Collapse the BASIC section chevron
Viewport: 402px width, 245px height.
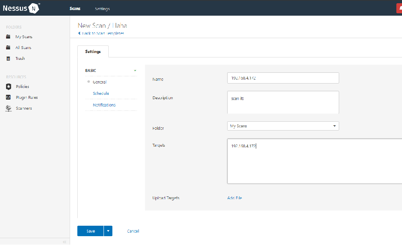click(135, 71)
